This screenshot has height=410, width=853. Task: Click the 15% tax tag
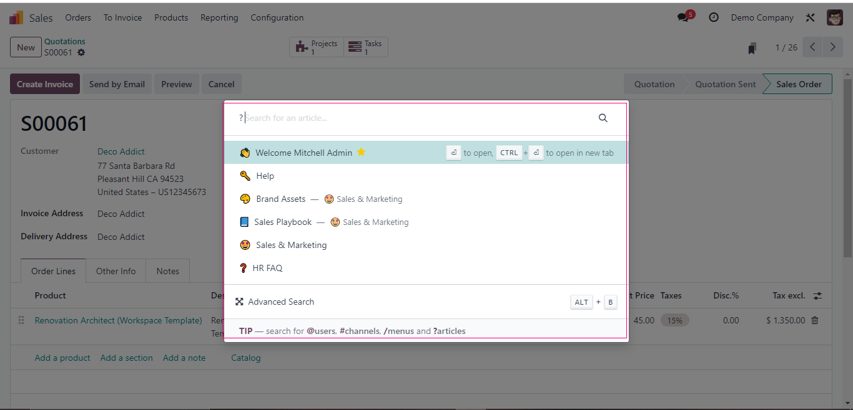click(675, 320)
